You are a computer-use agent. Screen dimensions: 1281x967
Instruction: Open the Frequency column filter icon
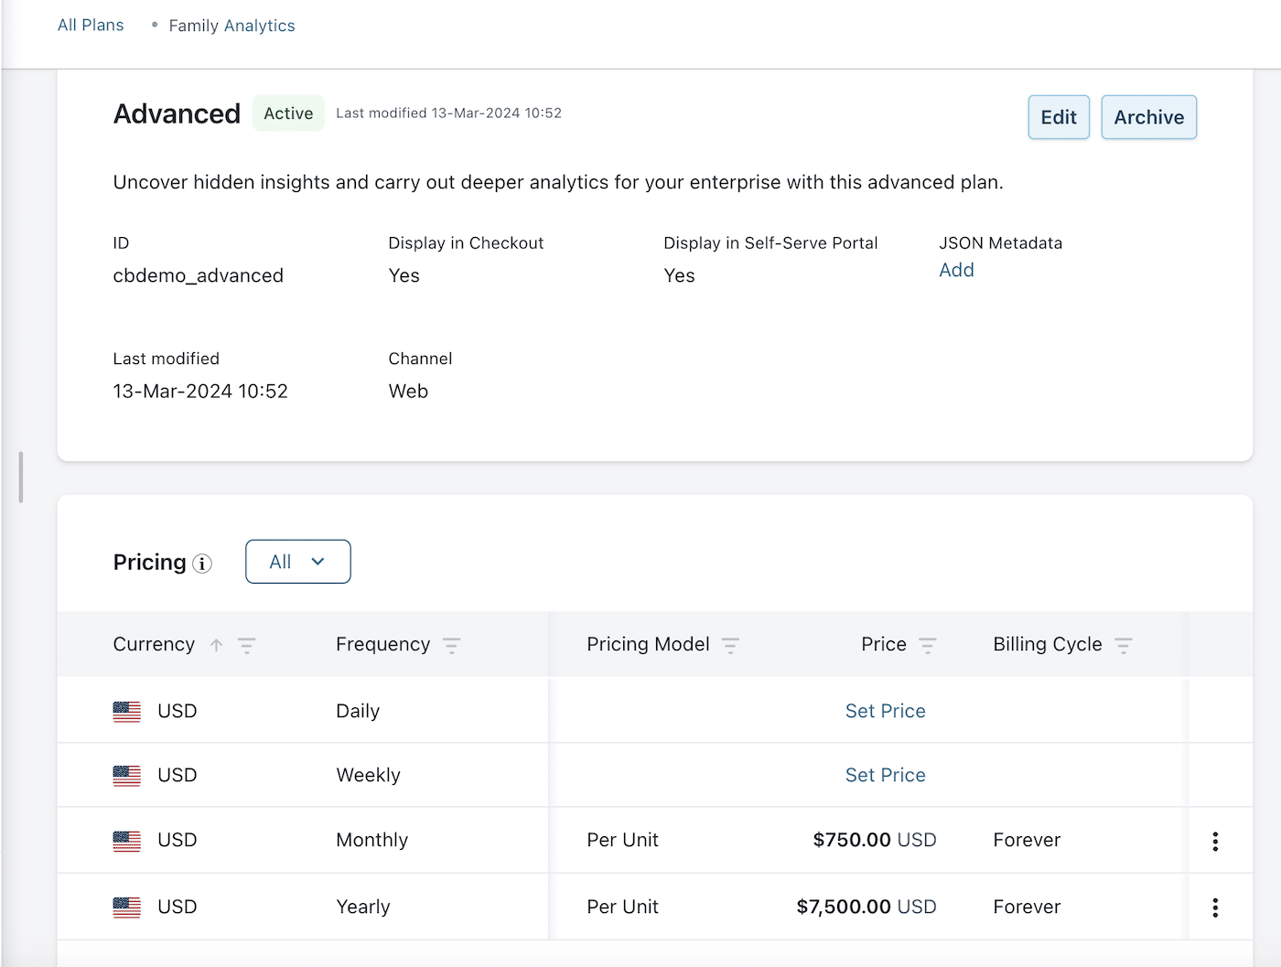coord(451,645)
